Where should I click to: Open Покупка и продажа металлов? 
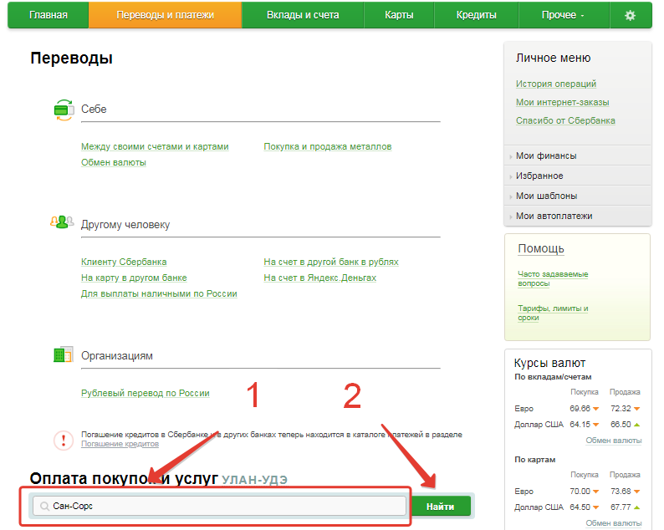(x=327, y=146)
